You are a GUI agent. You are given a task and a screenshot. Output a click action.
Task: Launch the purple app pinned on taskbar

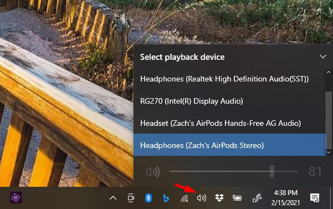[16, 198]
